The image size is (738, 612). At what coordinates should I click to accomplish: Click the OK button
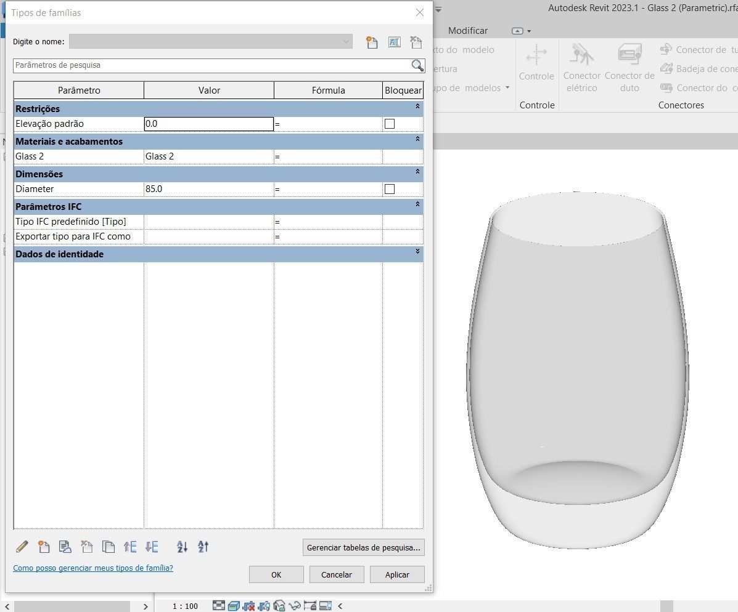click(x=276, y=574)
